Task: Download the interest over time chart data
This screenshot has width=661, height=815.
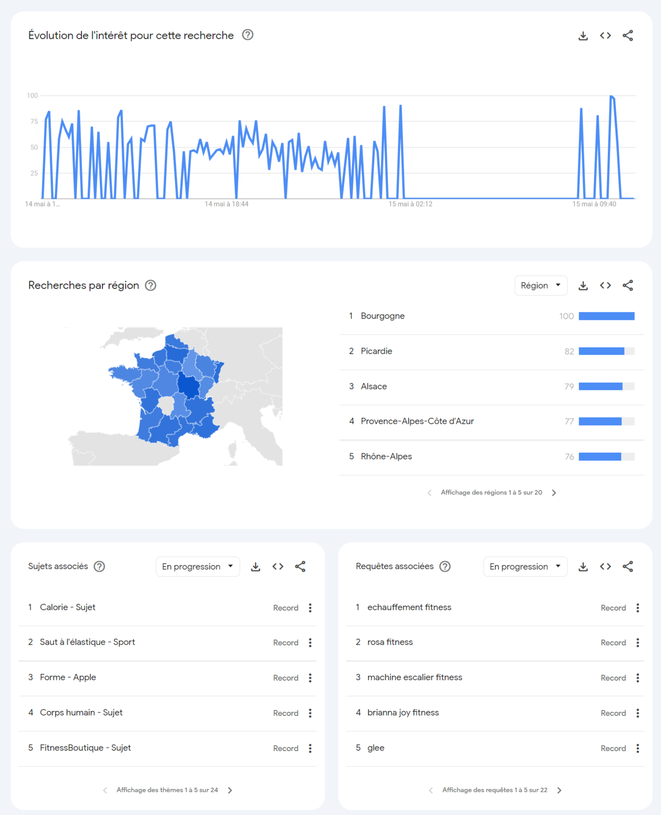Action: 583,36
